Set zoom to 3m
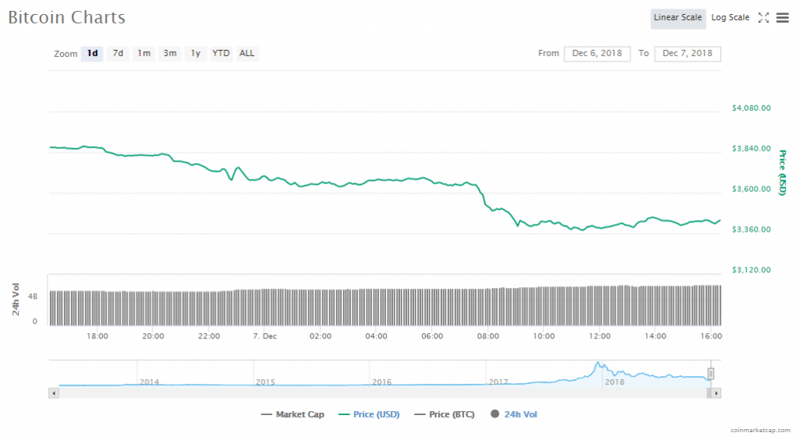 pyautogui.click(x=170, y=54)
